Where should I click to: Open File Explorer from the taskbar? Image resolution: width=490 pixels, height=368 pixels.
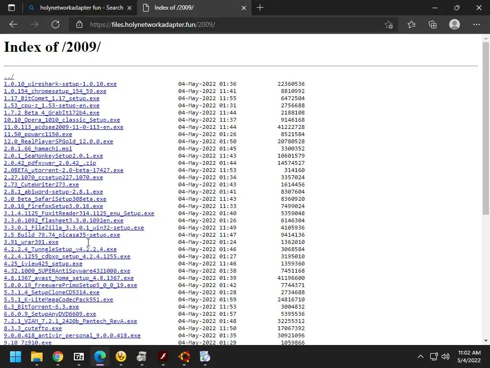36,356
